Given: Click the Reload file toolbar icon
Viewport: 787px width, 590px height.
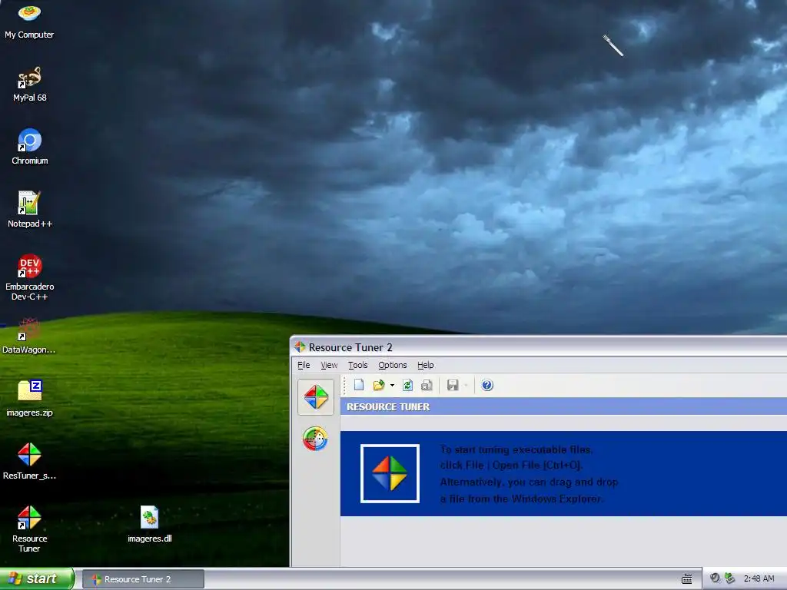Looking at the screenshot, I should [x=407, y=385].
